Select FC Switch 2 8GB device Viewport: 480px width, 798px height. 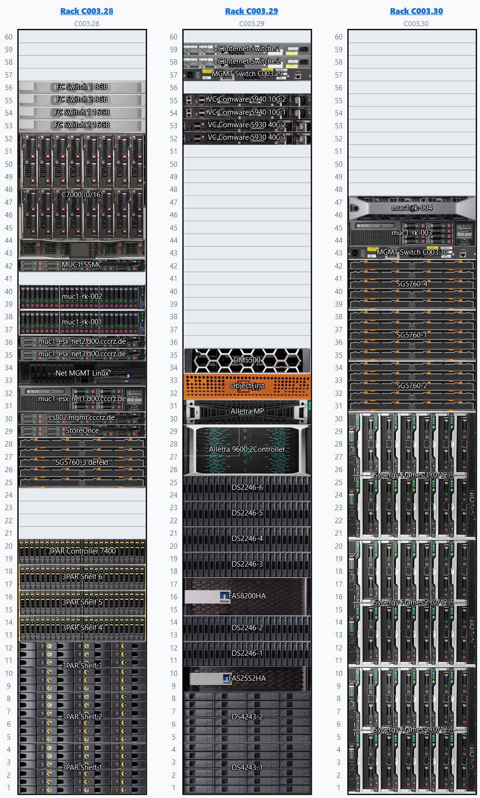[82, 100]
